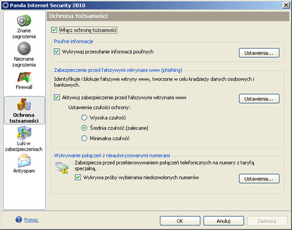Open the Luki w zabezpieczeniach icon

[24, 133]
